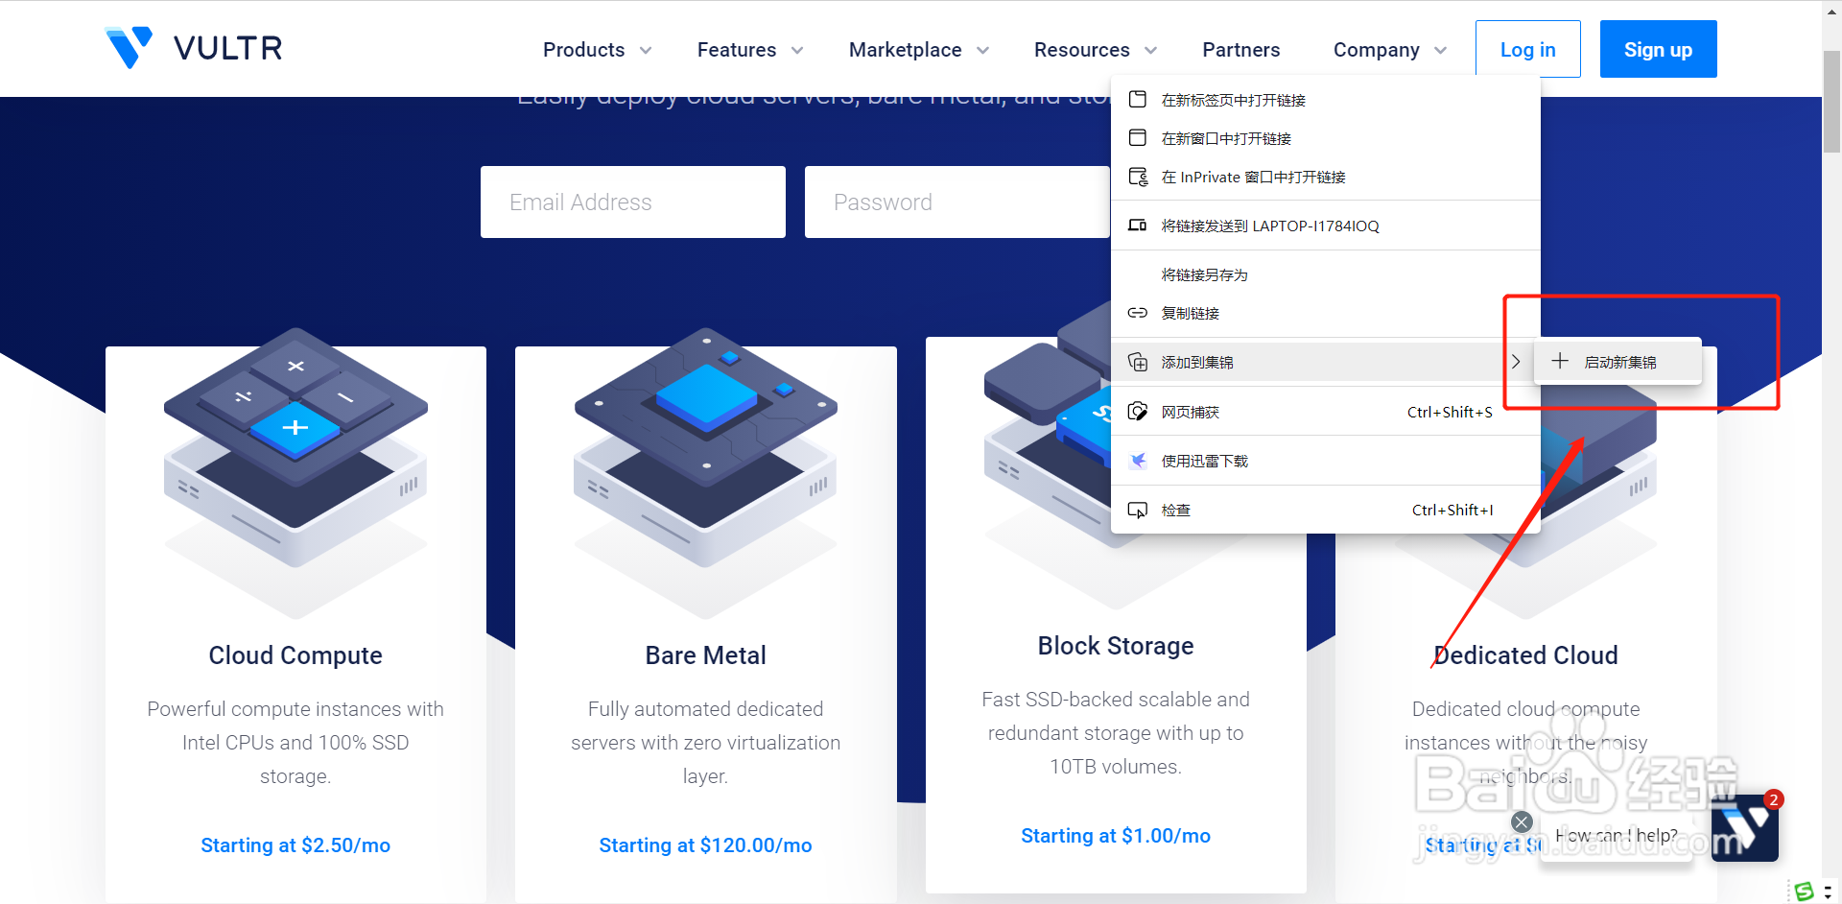Click the add-to-collections icon

(x=1138, y=362)
